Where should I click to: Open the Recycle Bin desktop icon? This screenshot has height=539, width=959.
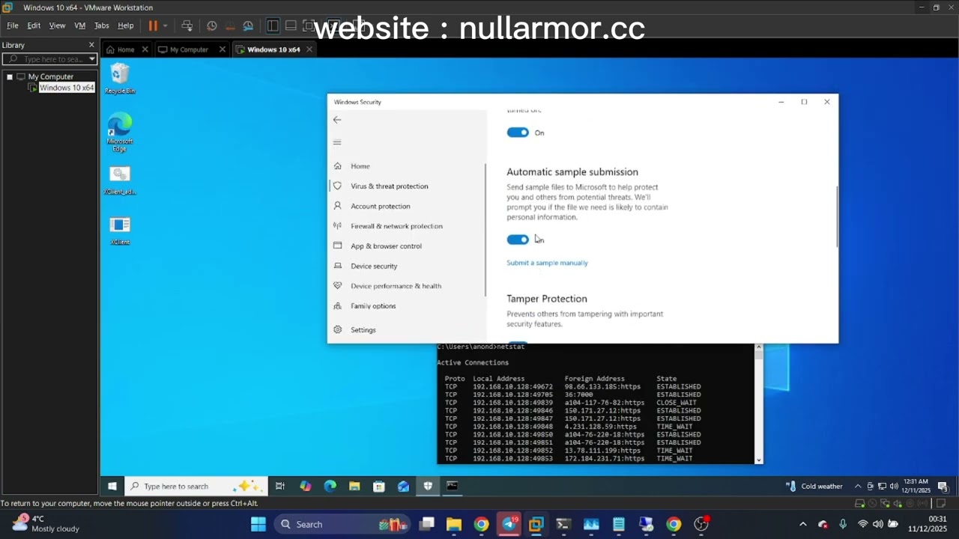tap(120, 78)
